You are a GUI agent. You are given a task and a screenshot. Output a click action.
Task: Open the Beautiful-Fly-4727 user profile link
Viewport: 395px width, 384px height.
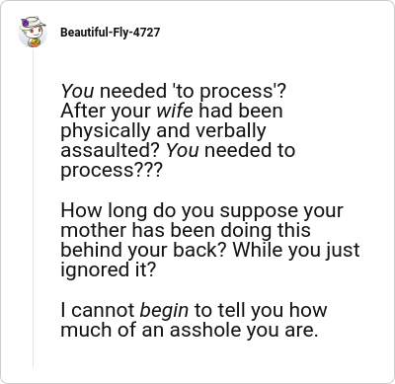[110, 33]
